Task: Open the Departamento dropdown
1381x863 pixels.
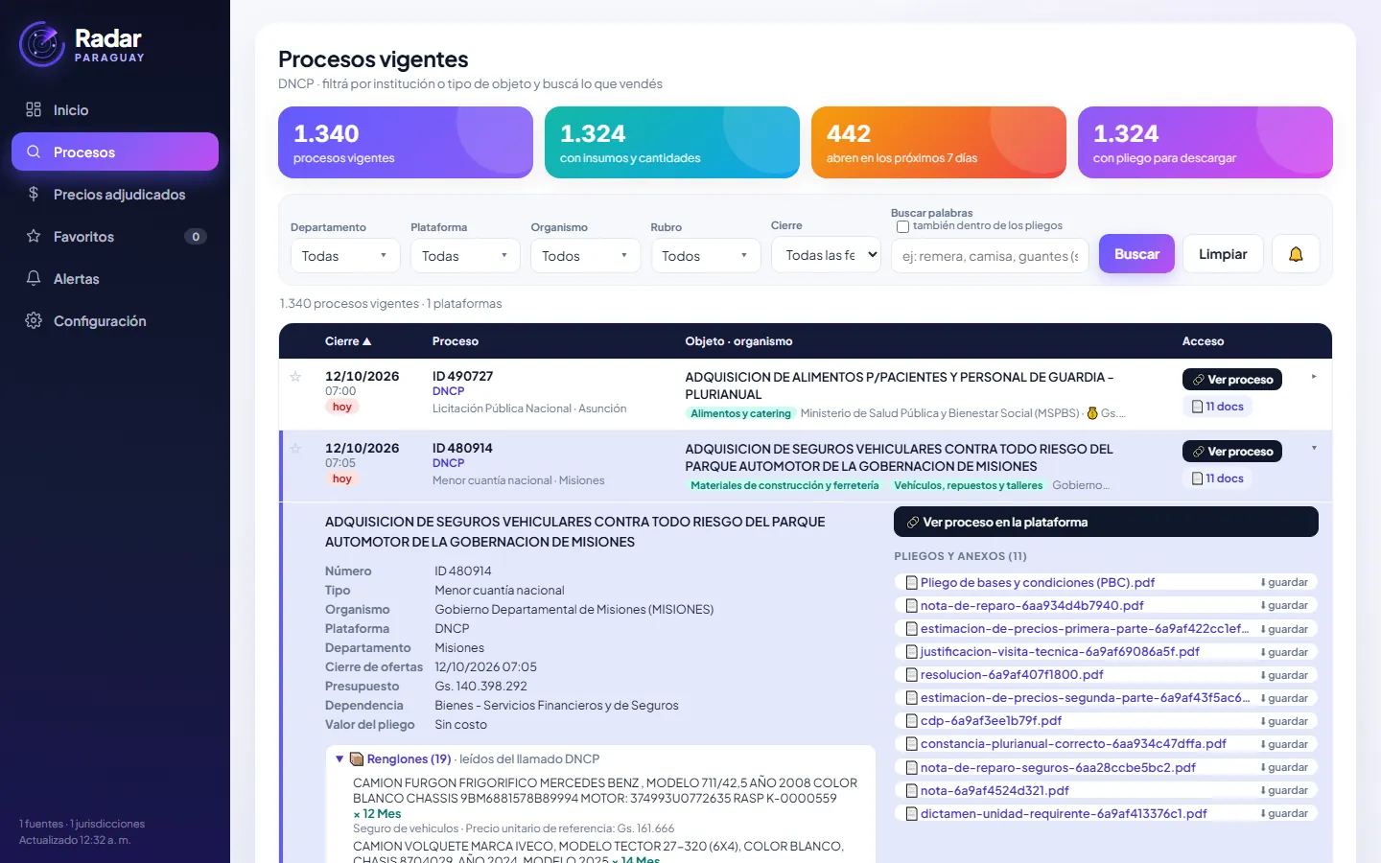Action: coord(345,256)
